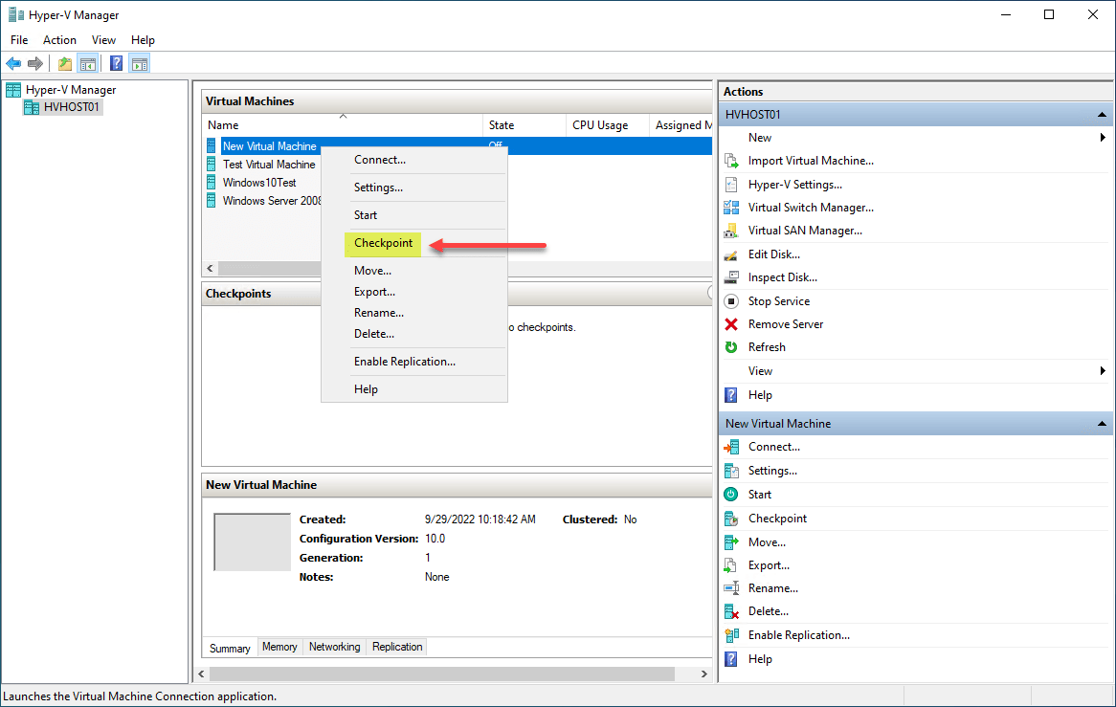Click Export icon in Actions pane
Viewport: 1116px width, 707px height.
(x=731, y=565)
